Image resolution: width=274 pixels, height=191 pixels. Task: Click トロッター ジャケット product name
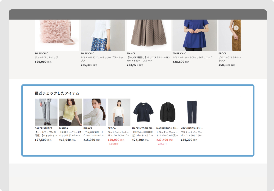167,134
